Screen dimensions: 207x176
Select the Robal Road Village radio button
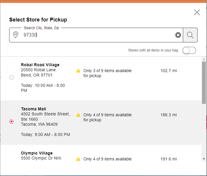(11, 77)
